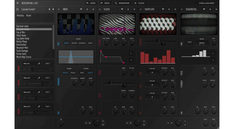Rename Macro1 with pencil icon
The image size is (234, 129).
point(39,64)
